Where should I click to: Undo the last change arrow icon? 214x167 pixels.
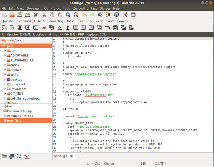pyautogui.click(x=84, y=14)
